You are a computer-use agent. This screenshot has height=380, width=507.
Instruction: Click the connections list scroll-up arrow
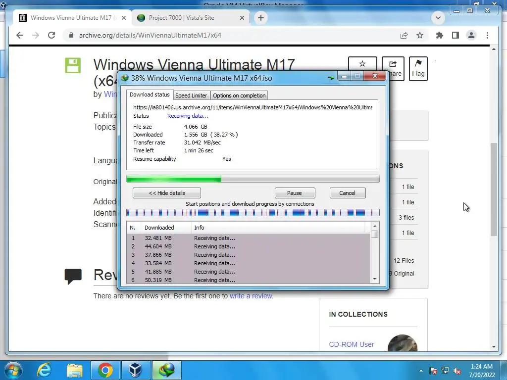(375, 226)
